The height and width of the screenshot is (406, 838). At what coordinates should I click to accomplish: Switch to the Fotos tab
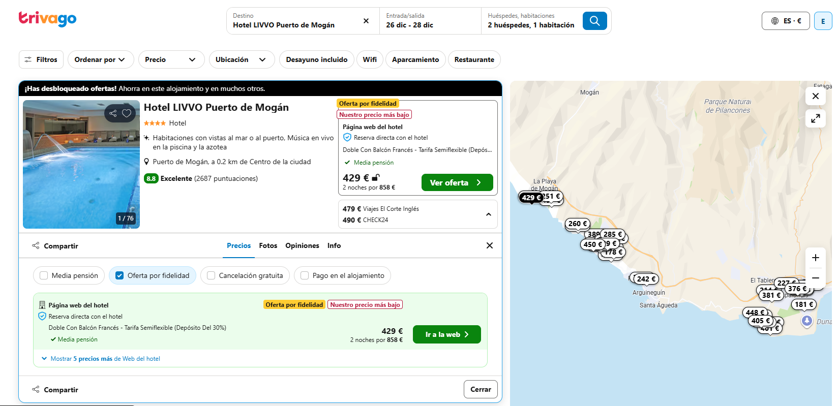click(268, 245)
